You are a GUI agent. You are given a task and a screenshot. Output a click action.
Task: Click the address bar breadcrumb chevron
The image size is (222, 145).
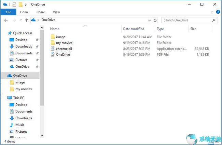point(38,20)
